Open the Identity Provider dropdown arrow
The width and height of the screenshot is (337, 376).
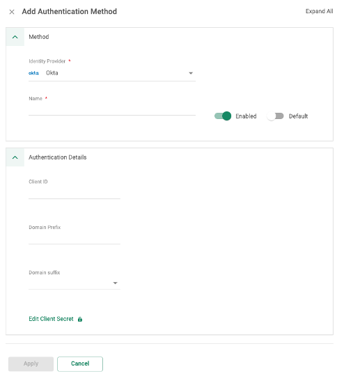pos(191,73)
